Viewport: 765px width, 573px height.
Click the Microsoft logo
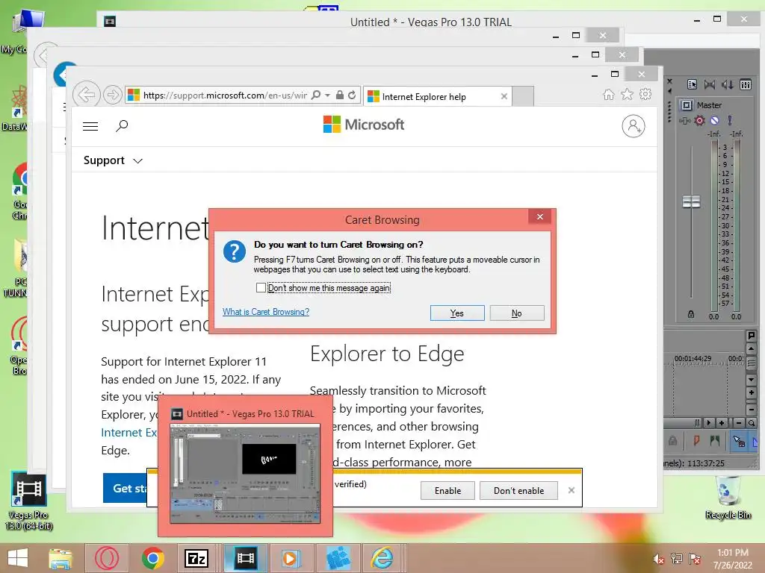(364, 125)
